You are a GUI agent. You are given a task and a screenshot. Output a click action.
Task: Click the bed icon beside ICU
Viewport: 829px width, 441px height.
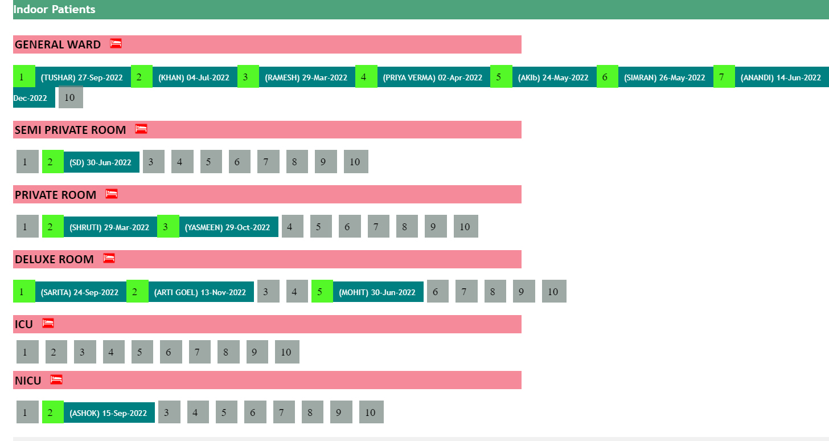(48, 323)
